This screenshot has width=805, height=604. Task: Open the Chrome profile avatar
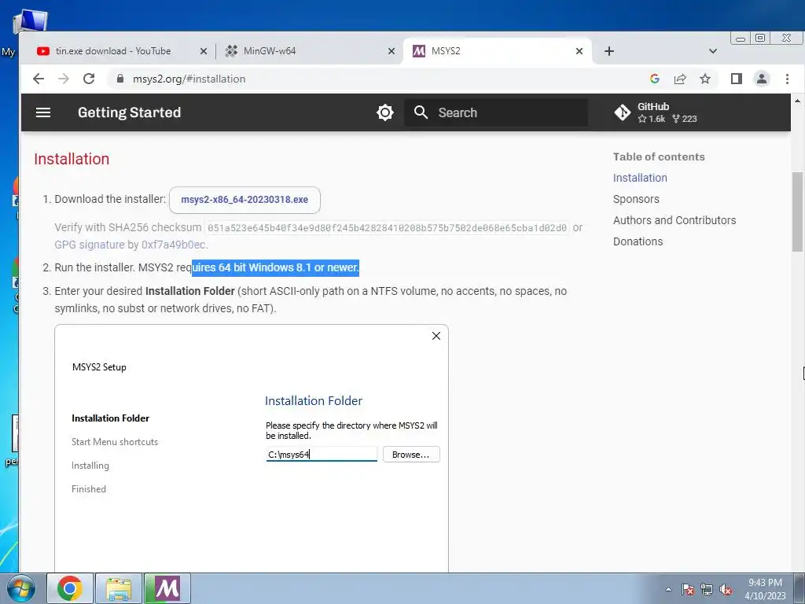pyautogui.click(x=761, y=79)
